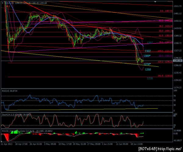
Task: Select the 1300* text label on chart
Action: click(x=147, y=56)
